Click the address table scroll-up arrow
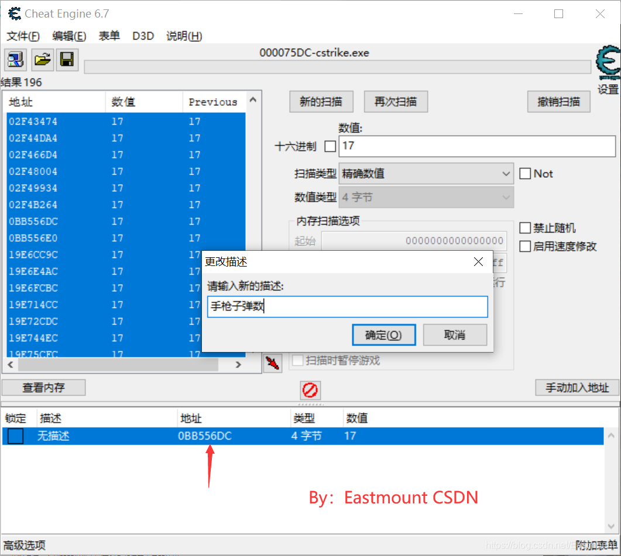The height and width of the screenshot is (556, 621). tap(611, 436)
